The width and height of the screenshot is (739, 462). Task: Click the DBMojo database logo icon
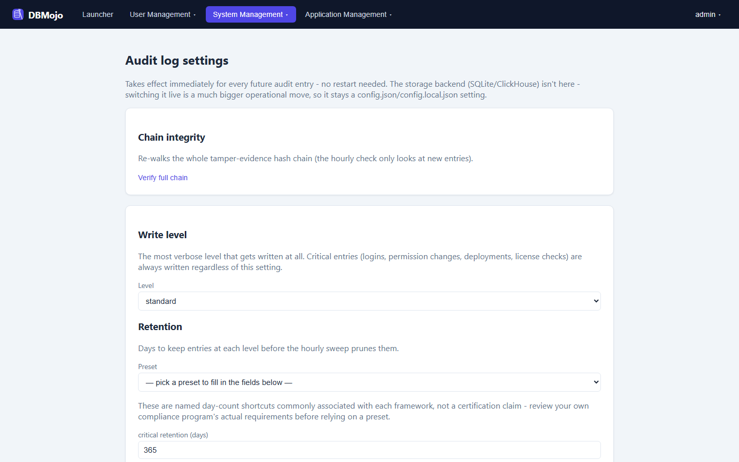[18, 14]
